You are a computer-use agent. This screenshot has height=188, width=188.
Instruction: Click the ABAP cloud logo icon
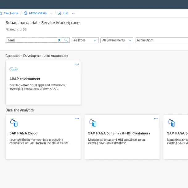click(14, 69)
